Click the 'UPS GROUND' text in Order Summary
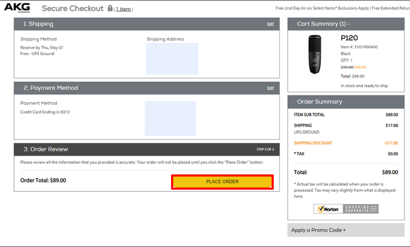This screenshot has height=247, width=410. point(306,132)
